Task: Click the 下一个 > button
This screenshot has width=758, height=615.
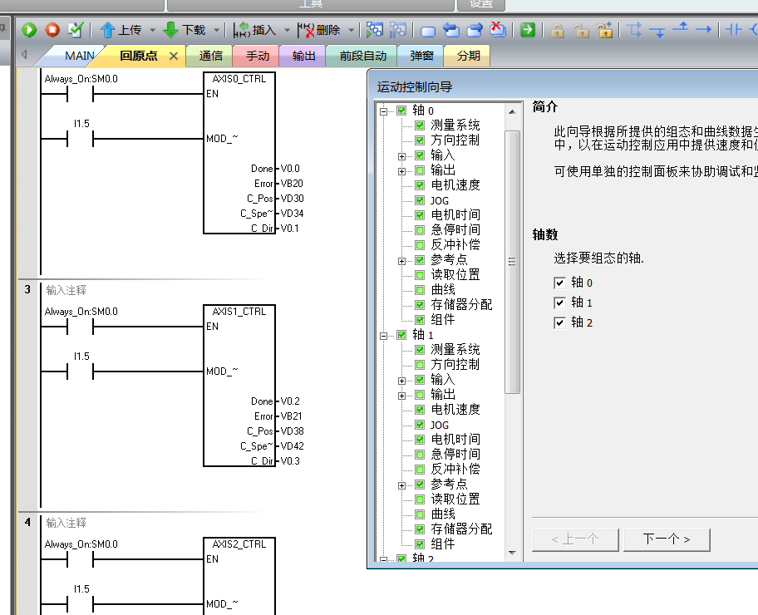Action: tap(667, 539)
